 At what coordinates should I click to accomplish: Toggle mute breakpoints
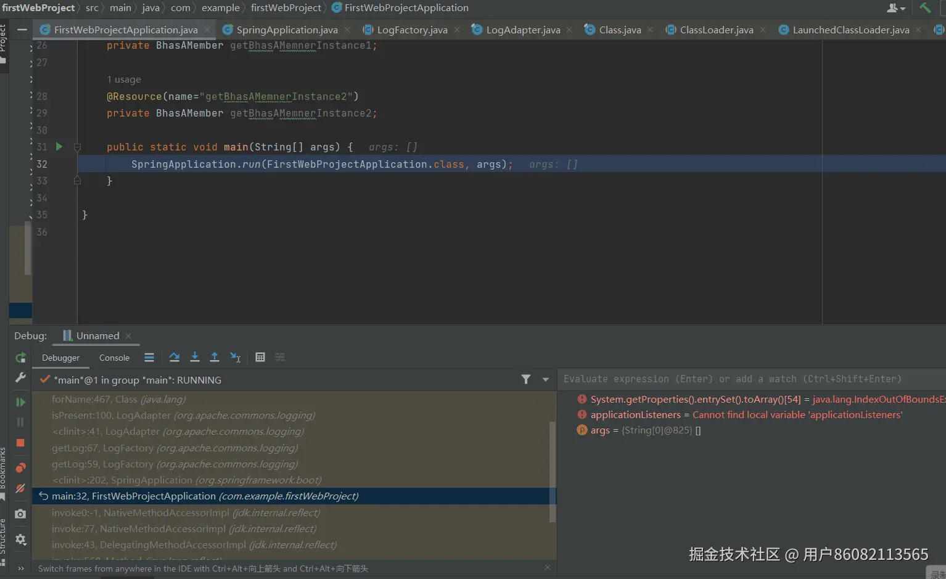pos(20,488)
